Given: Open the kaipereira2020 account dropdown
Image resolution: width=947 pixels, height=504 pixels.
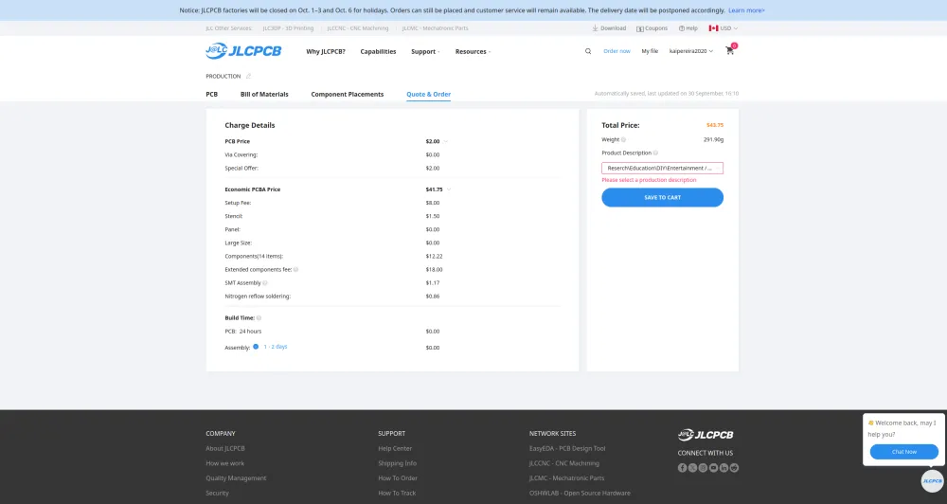Looking at the screenshot, I should 691,51.
